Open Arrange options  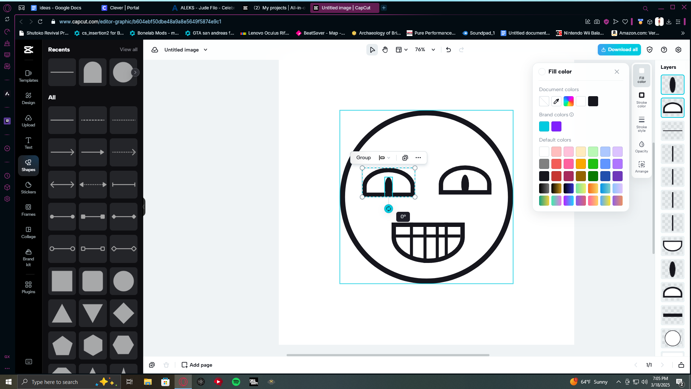641,167
